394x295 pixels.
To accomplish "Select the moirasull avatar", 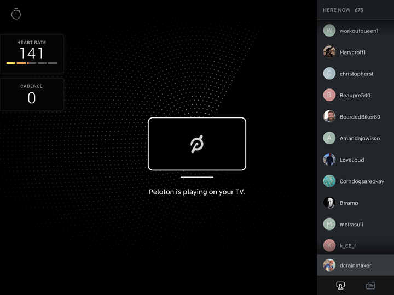I will (x=329, y=224).
